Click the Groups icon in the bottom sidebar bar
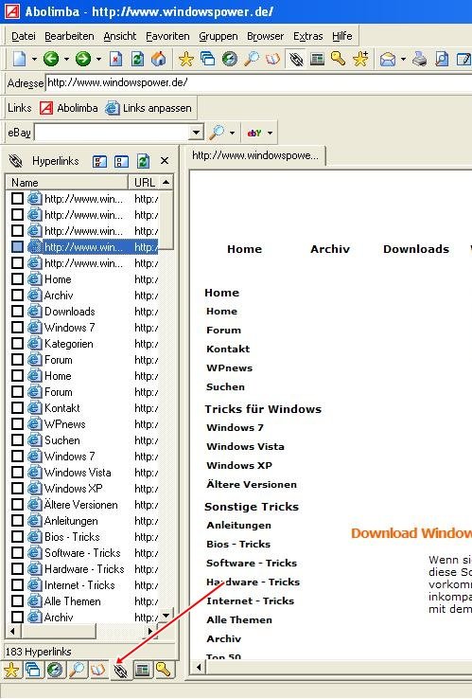 click(33, 670)
